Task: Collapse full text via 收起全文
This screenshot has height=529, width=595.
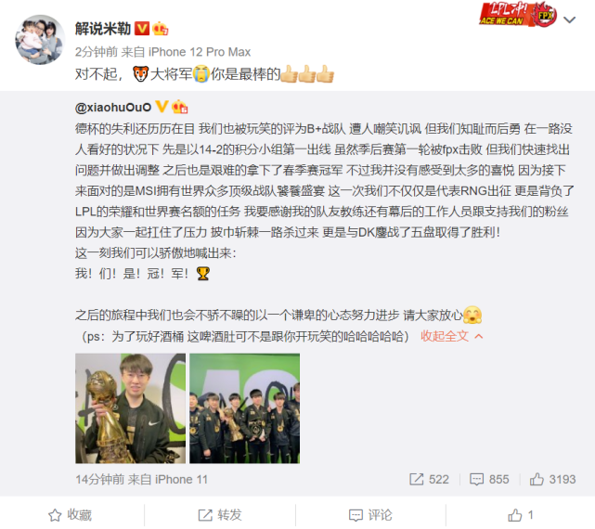Action: tap(445, 336)
